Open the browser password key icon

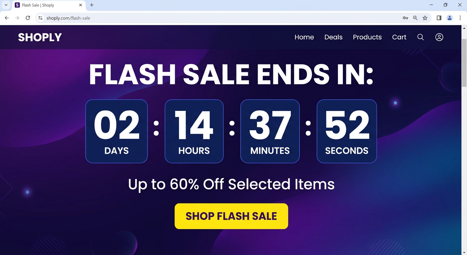click(x=405, y=18)
